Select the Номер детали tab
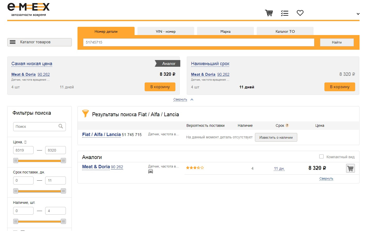Image resolution: width=366 pixels, height=235 pixels. tap(106, 31)
